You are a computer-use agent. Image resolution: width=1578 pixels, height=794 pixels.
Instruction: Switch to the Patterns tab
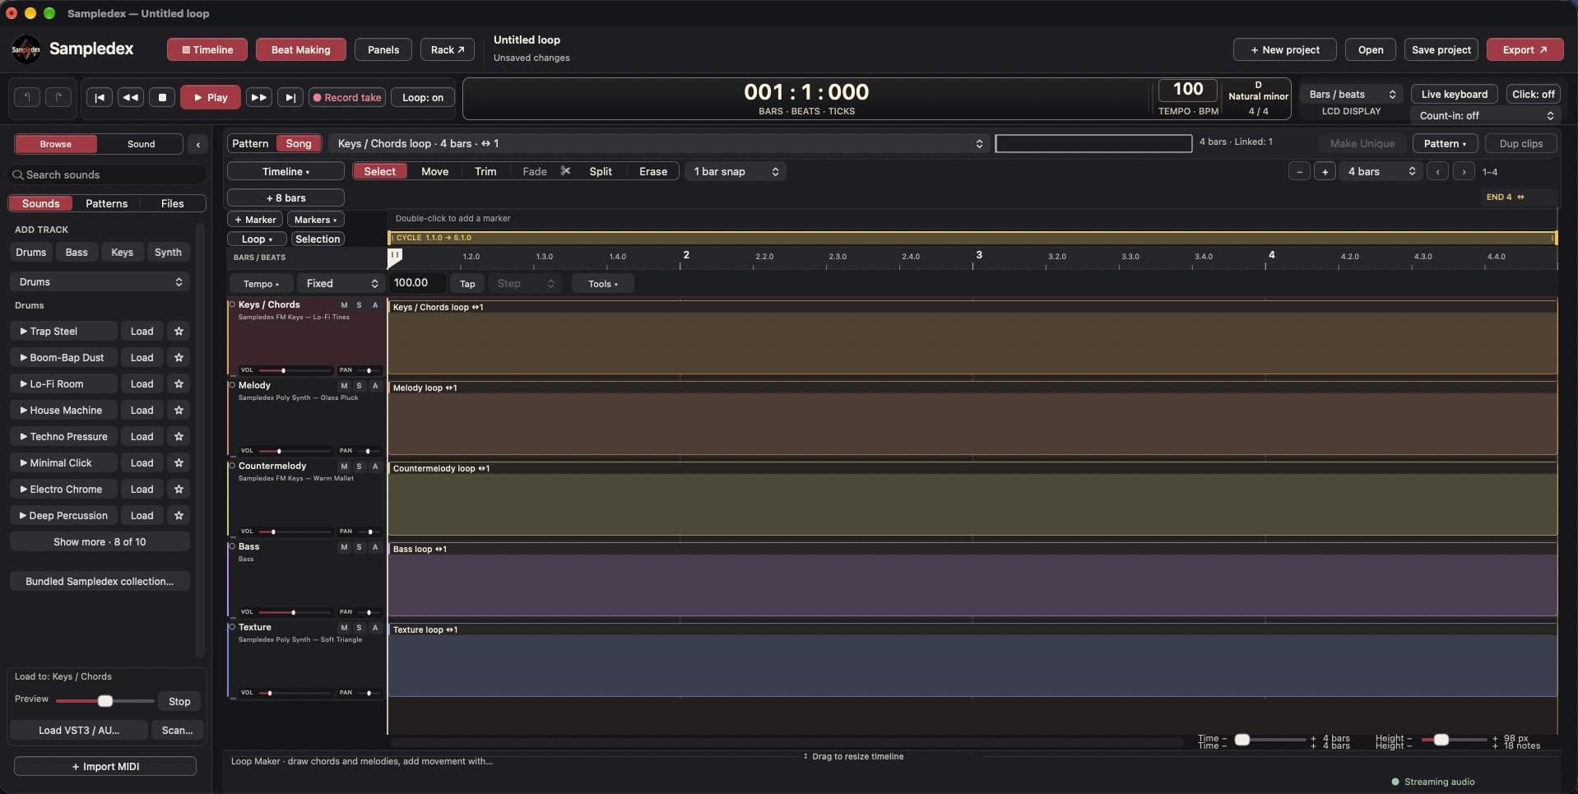click(x=107, y=203)
